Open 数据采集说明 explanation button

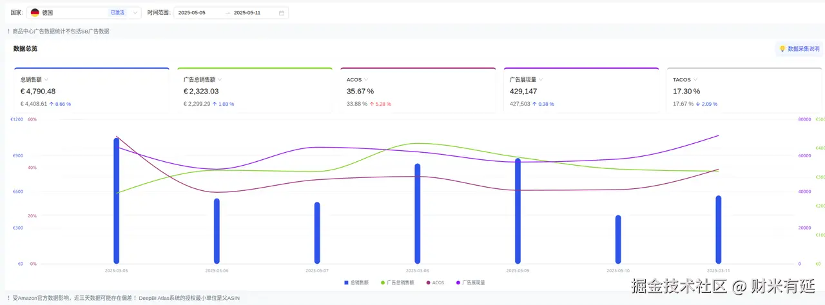click(x=799, y=49)
